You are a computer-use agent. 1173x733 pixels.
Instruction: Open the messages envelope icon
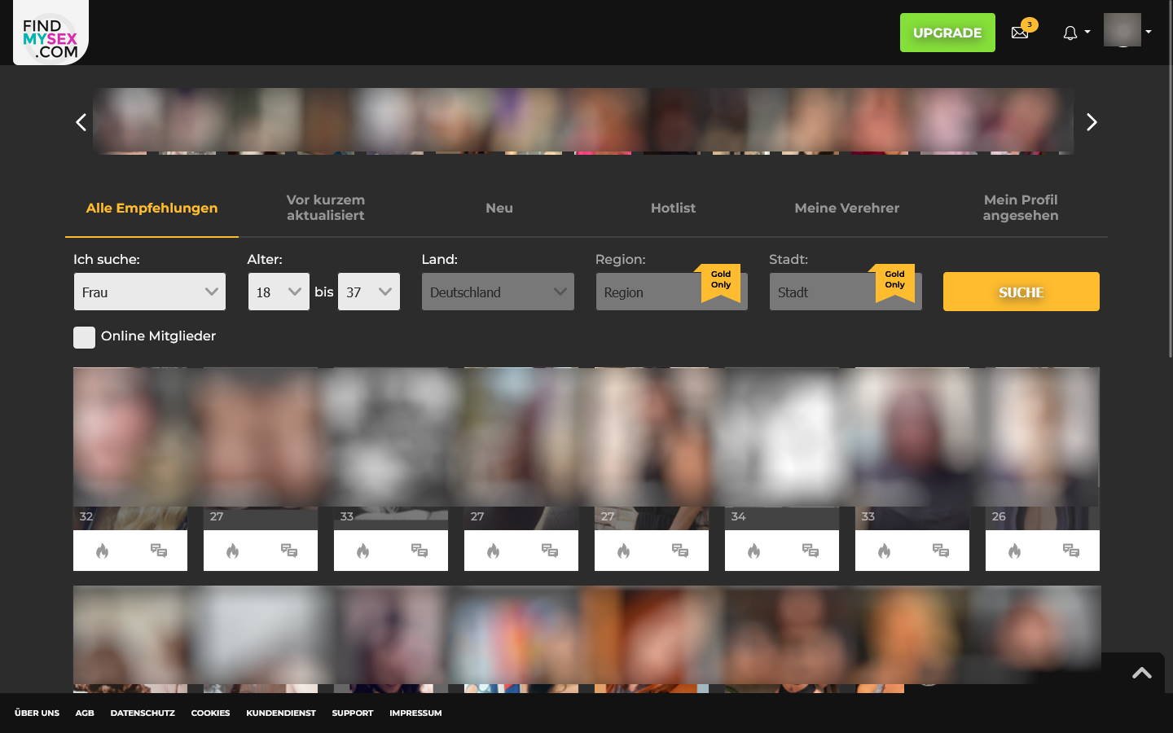(1020, 33)
